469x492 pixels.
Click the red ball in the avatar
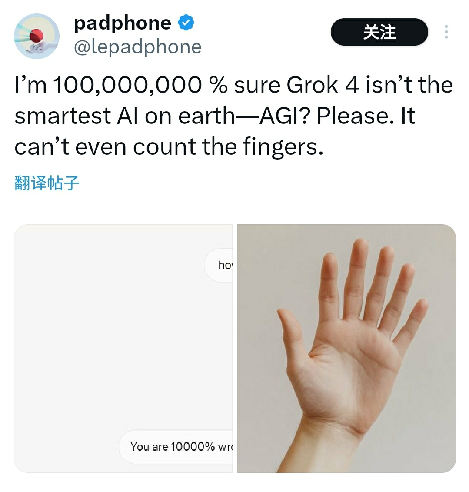pyautogui.click(x=37, y=36)
